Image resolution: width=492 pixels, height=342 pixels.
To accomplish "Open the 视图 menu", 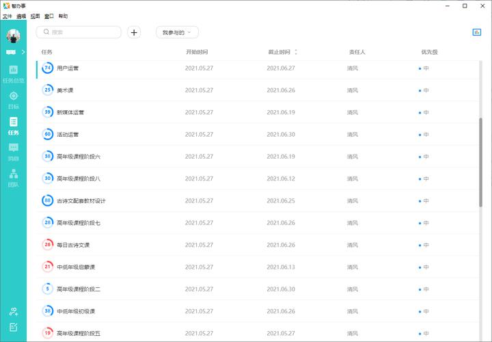I will (35, 16).
